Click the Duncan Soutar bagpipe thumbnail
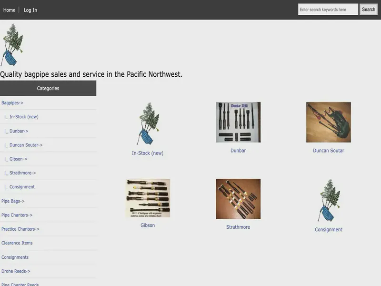 (x=329, y=122)
